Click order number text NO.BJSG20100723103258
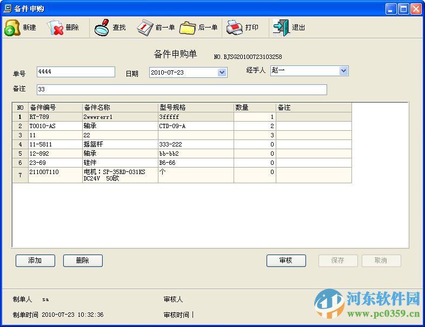Screen dimensions: 425x327 pos(248,57)
